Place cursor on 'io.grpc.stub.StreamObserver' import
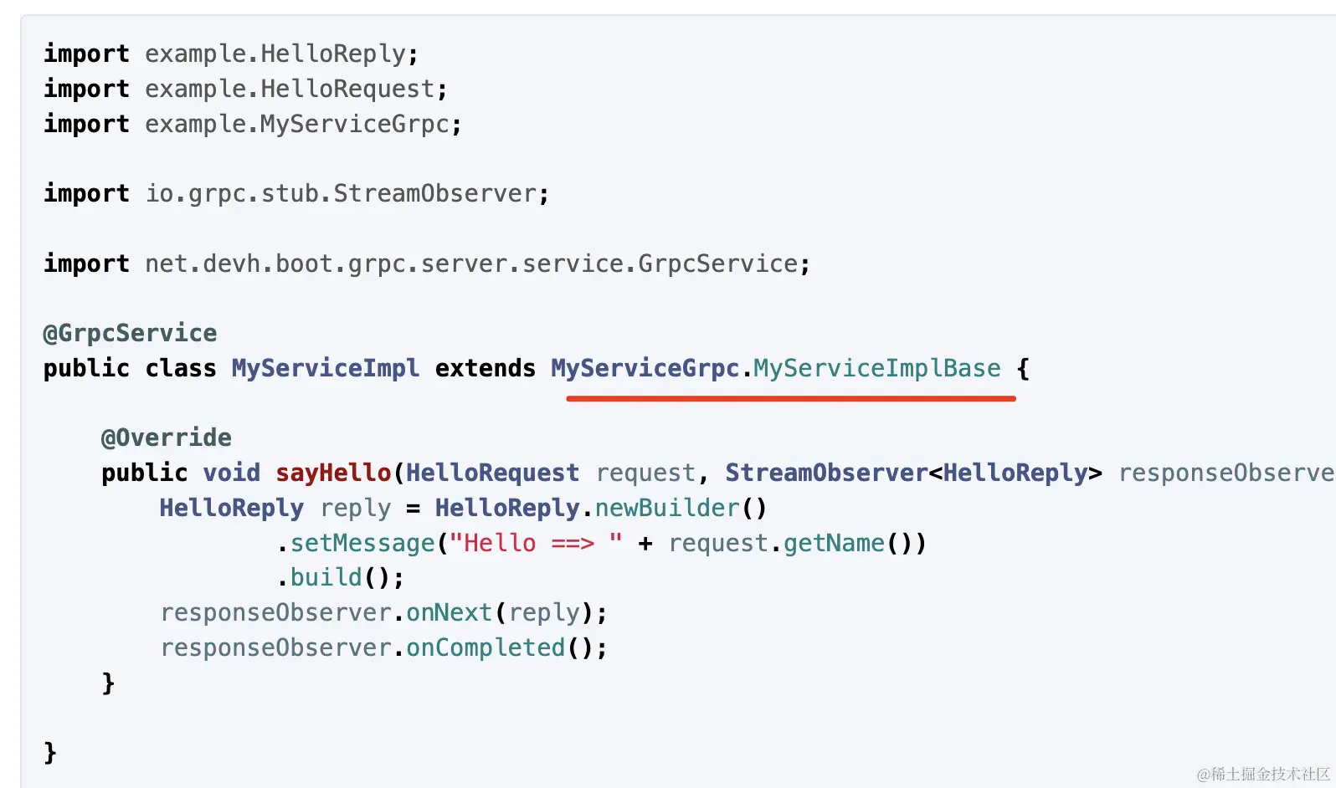Screen dimensions: 1336x788 [x=341, y=193]
